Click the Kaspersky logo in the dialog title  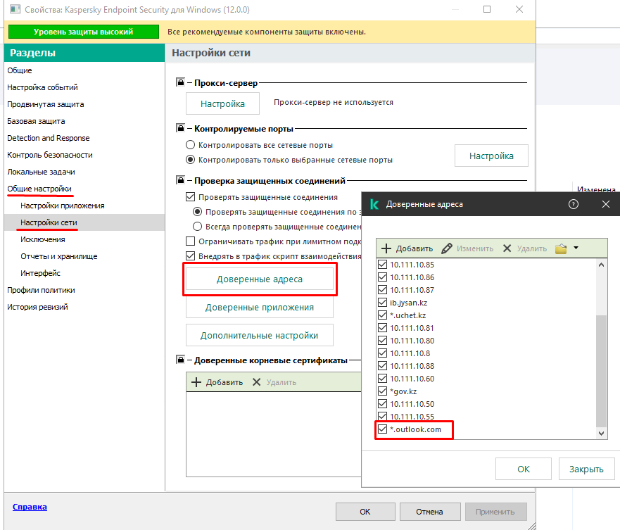point(374,204)
